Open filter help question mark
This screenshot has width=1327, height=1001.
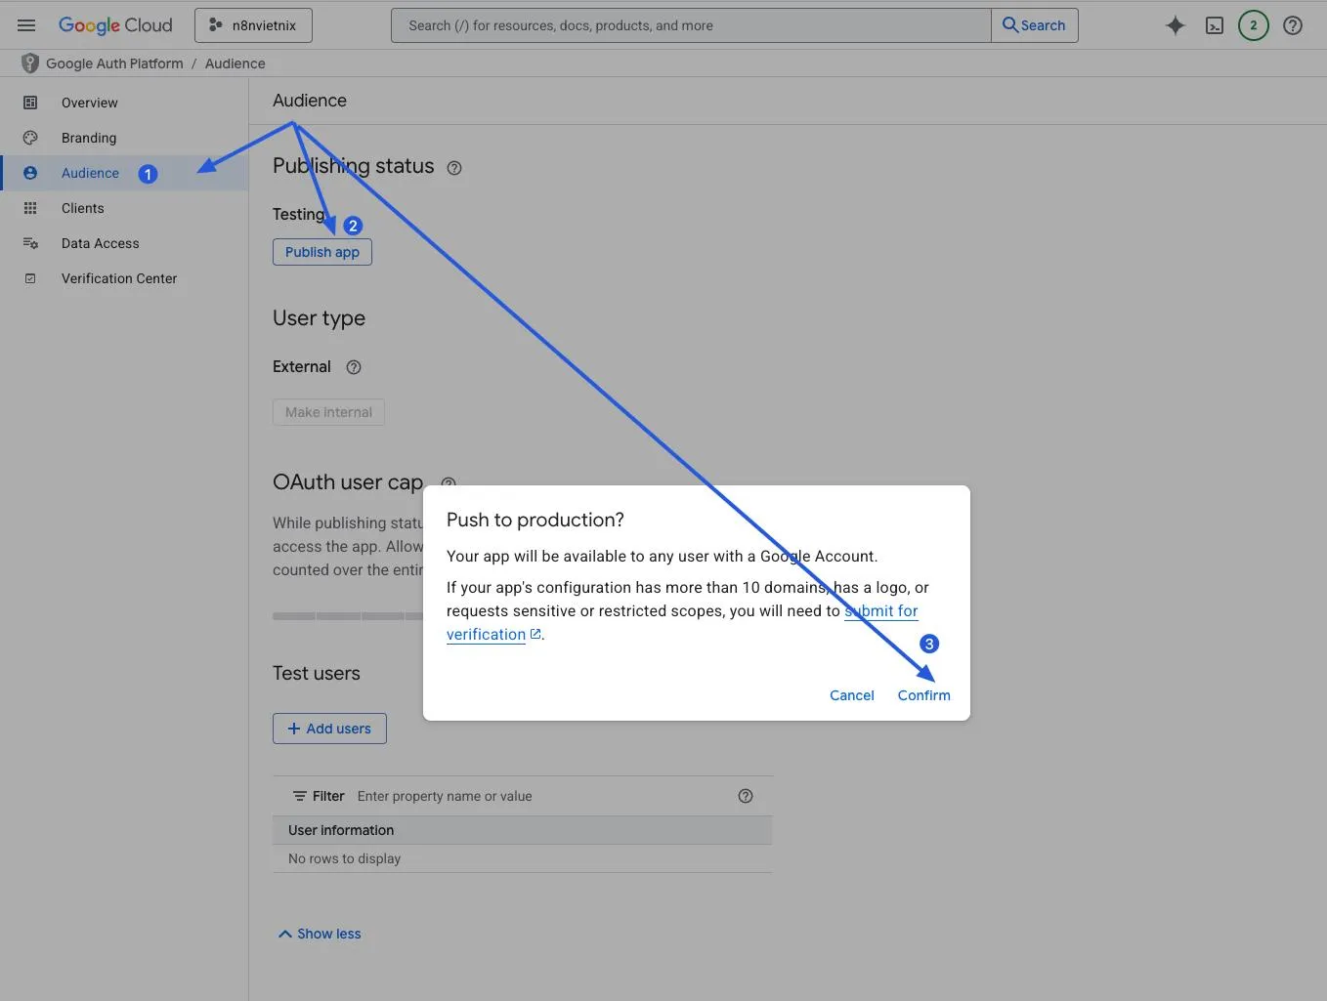[x=746, y=796]
